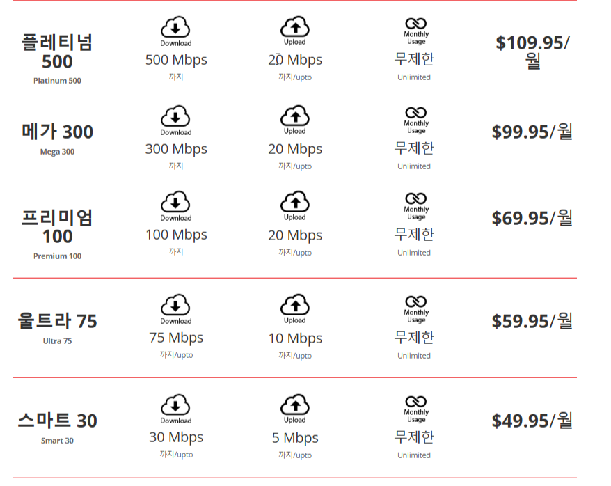
Task: Click the 500 Mbps download speed text
Action: (176, 60)
